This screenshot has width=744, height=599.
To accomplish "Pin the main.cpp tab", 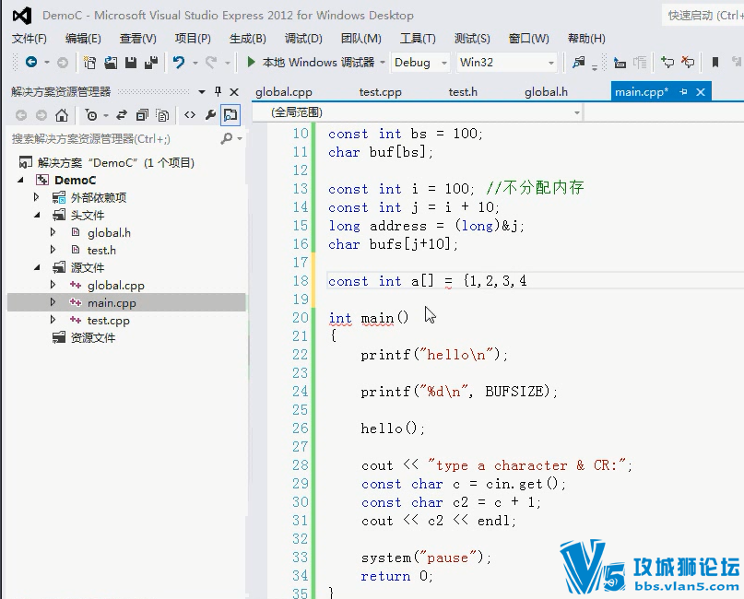I will coord(683,92).
